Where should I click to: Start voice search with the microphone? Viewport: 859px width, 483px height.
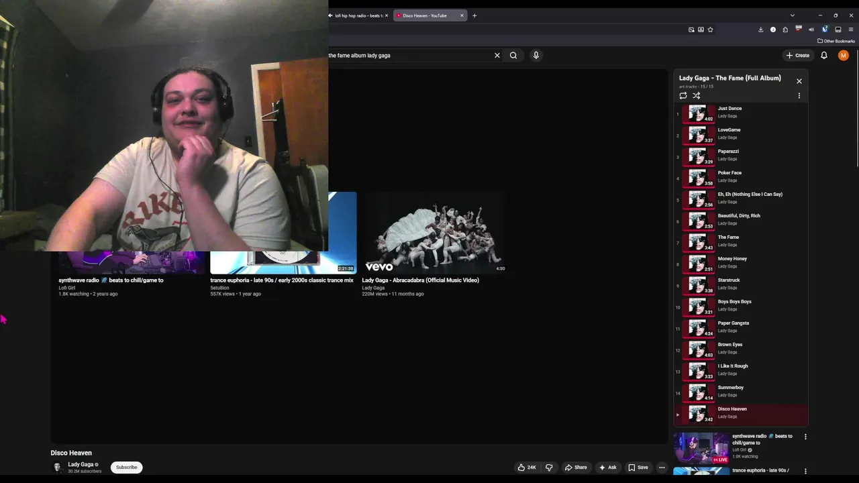(x=536, y=56)
